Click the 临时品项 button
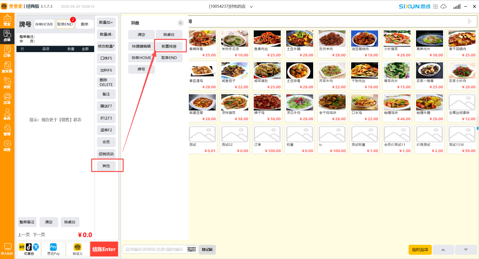The image size is (479, 259). click(x=420, y=250)
